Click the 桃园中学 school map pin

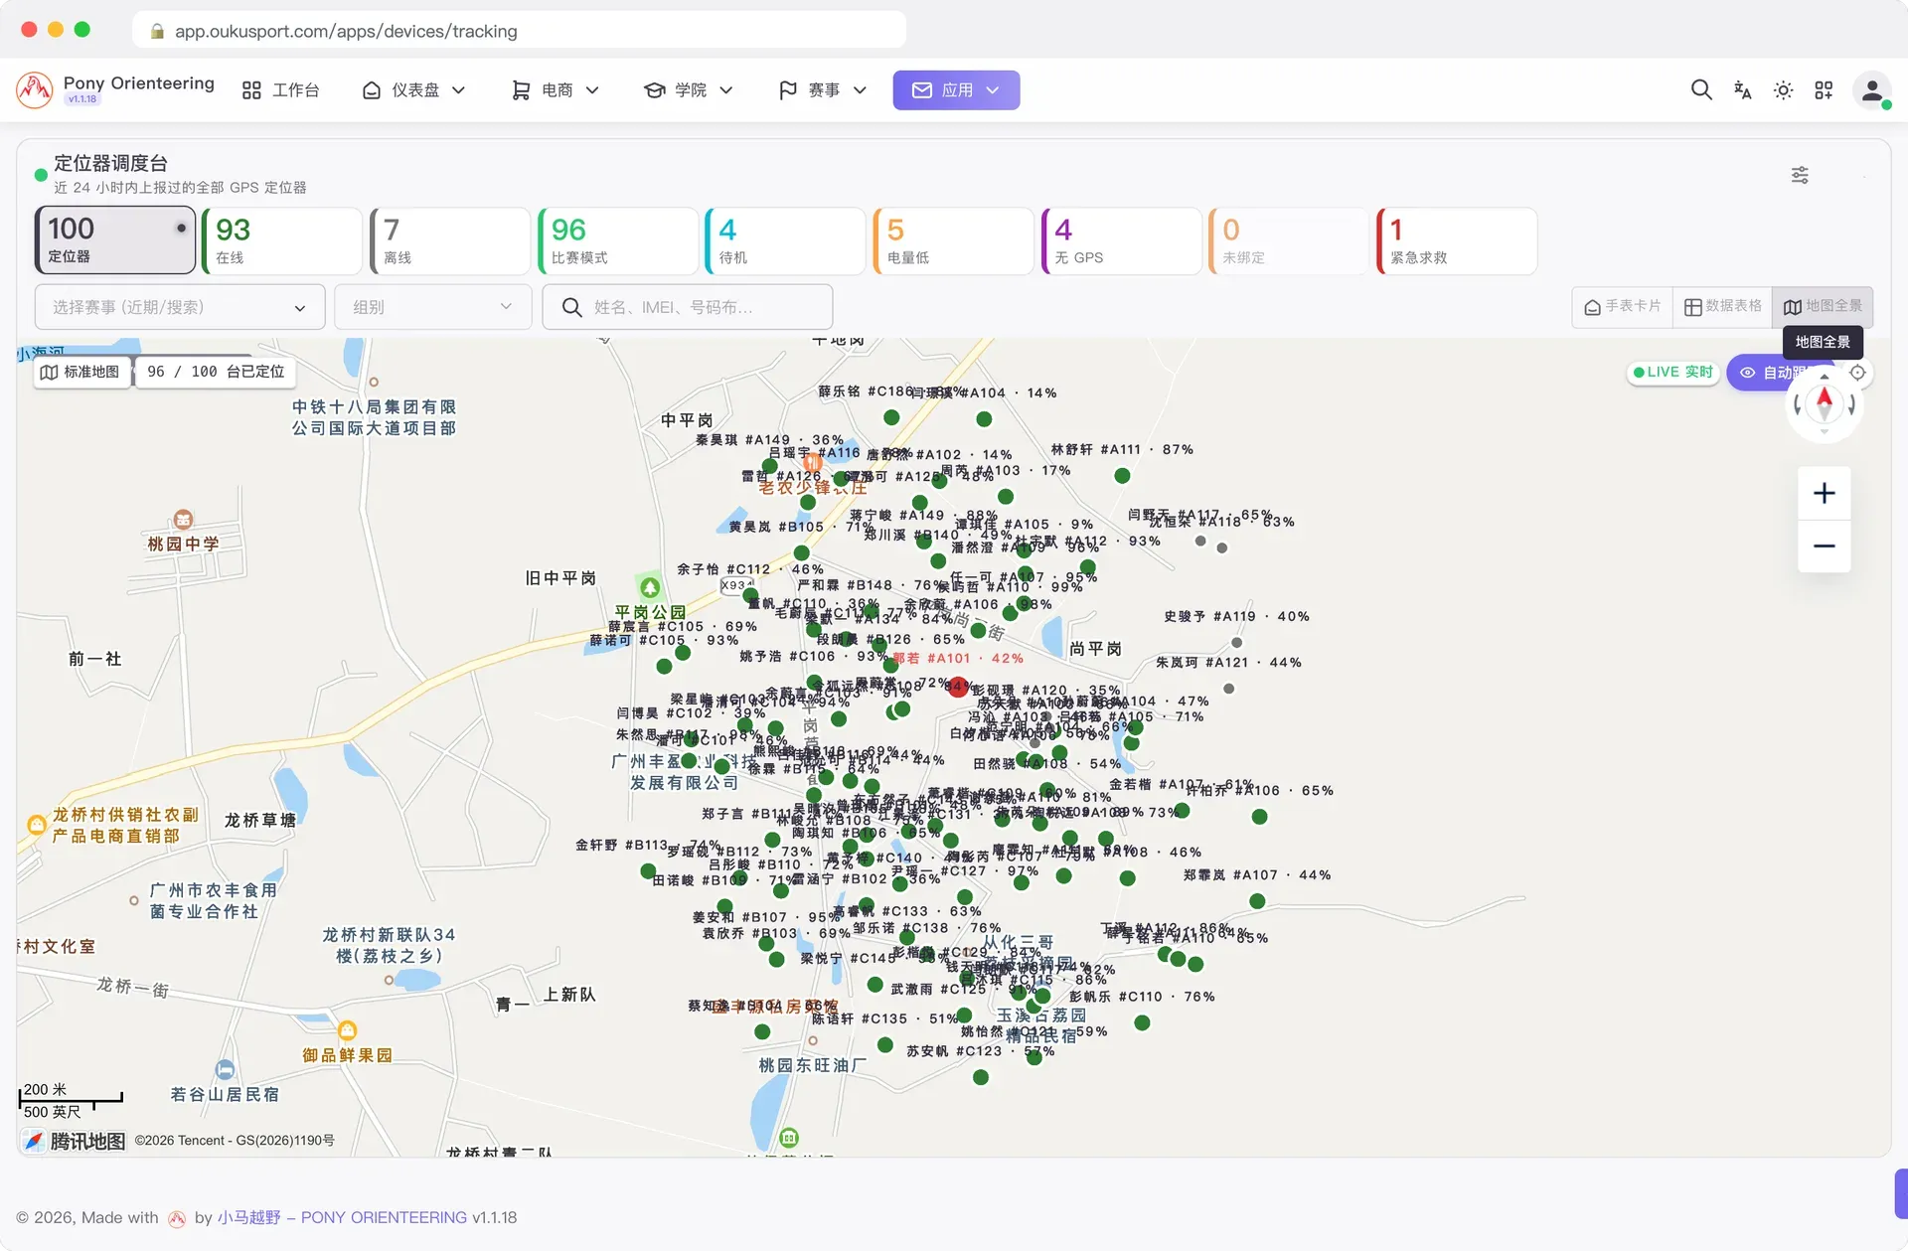click(183, 520)
